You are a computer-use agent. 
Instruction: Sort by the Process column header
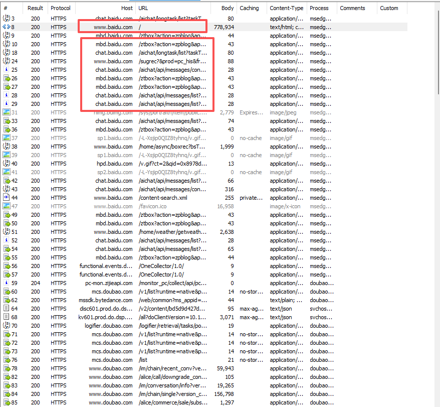[x=322, y=8]
